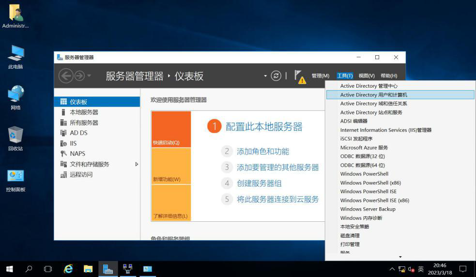Select the 控制面板 desktop icon
The height and width of the screenshot is (277, 476).
[x=15, y=181]
